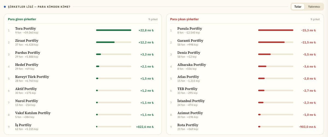Click the -15,3 mr ₺ amount

coord(309,30)
